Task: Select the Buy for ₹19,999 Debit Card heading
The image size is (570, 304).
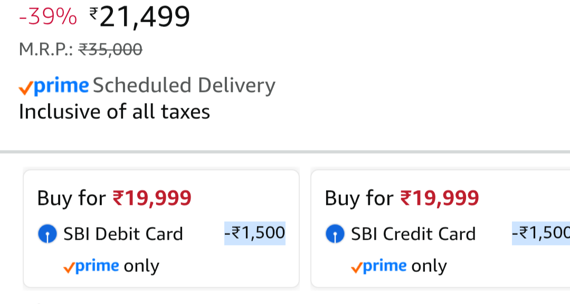Action: click(114, 198)
